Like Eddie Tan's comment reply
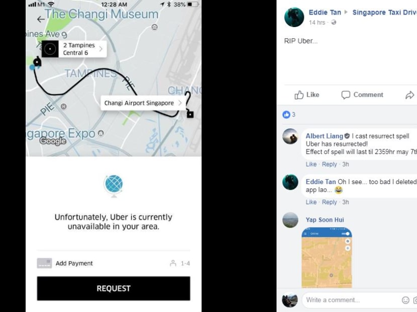 click(311, 202)
